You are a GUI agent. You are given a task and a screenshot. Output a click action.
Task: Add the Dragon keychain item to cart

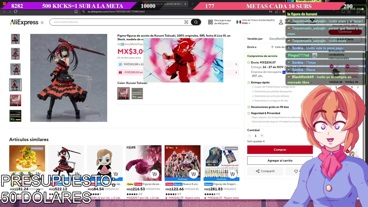(232, 174)
